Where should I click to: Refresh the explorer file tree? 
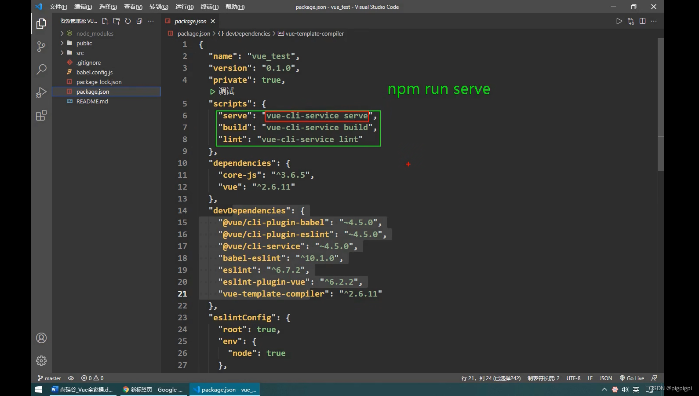128,21
